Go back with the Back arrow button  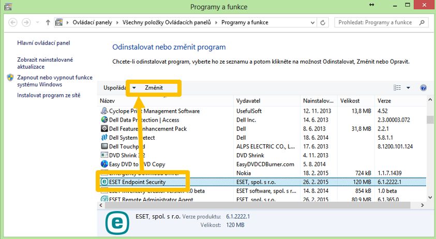13,22
